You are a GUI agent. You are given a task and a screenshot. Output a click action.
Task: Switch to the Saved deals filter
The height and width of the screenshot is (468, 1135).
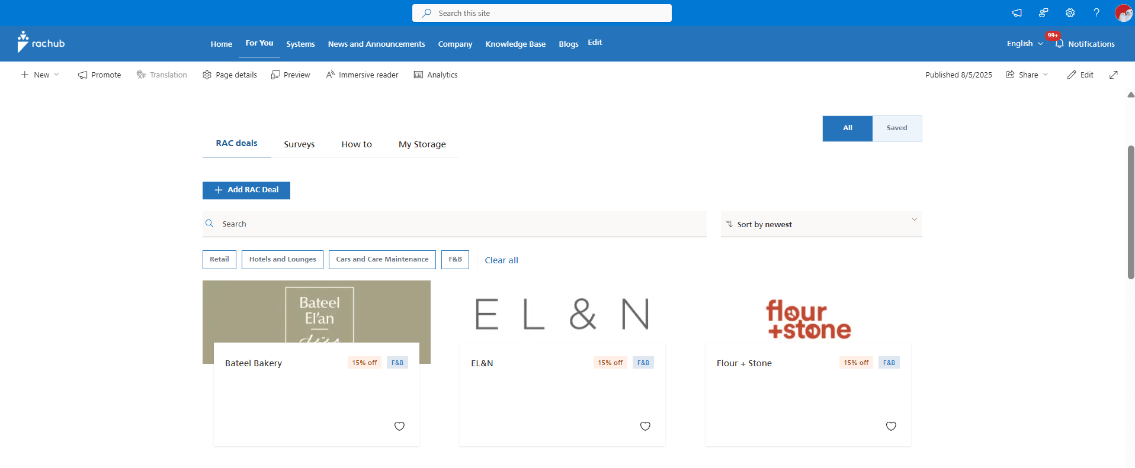(x=897, y=128)
